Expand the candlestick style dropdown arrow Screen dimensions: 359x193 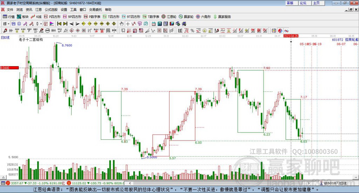click(41, 24)
